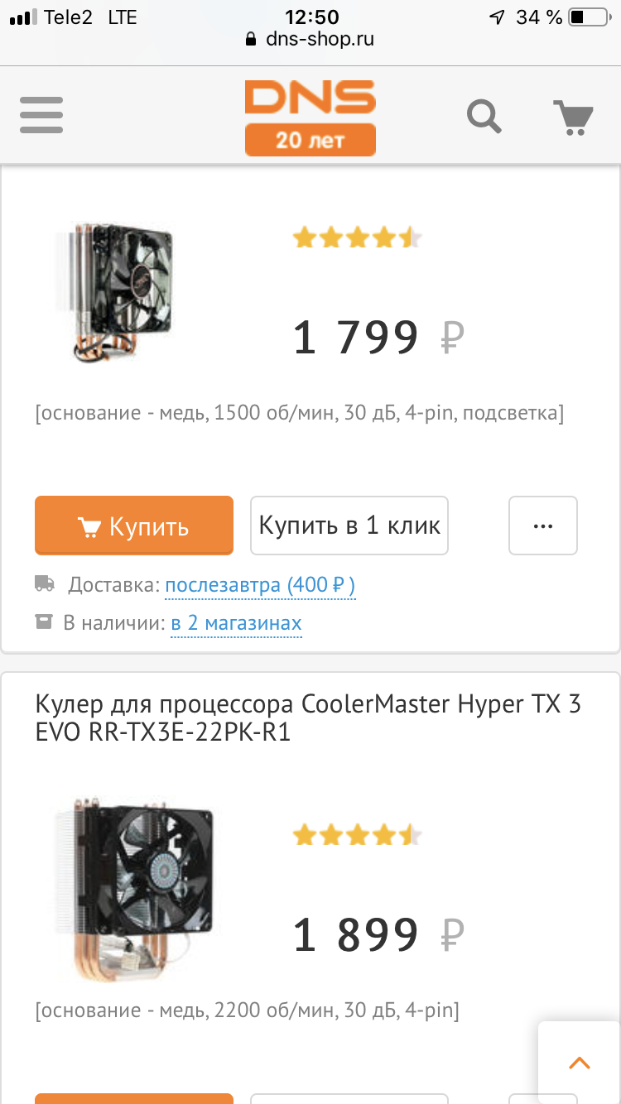The image size is (621, 1104).
Task: Expand availability link в 2 магазинах
Action: click(236, 623)
